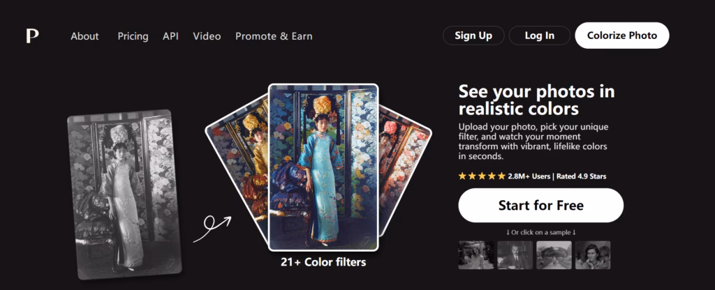This screenshot has width=715, height=290.
Task: Pick the sample of a woman touching her chin
Action: point(593,255)
